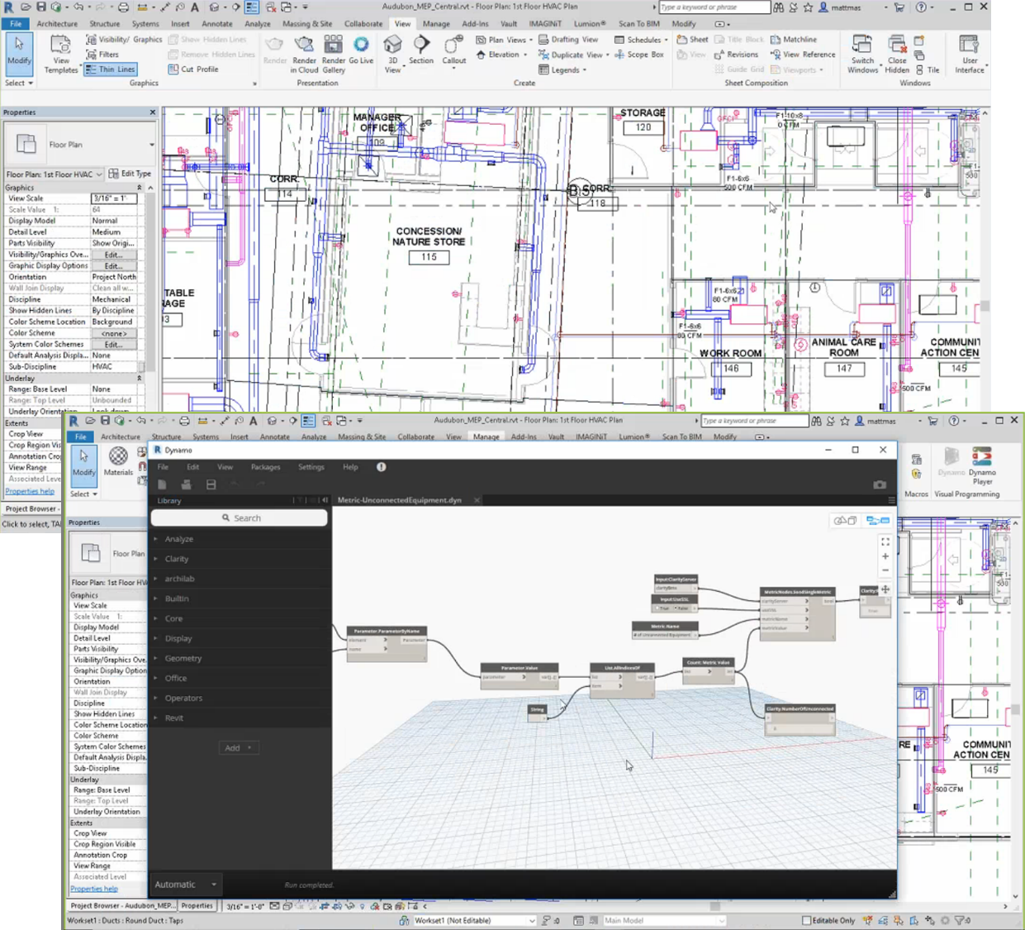Screen dimensions: 1025x930
Task: Open the Materials tool in the lower Revit window
Action: click(119, 461)
